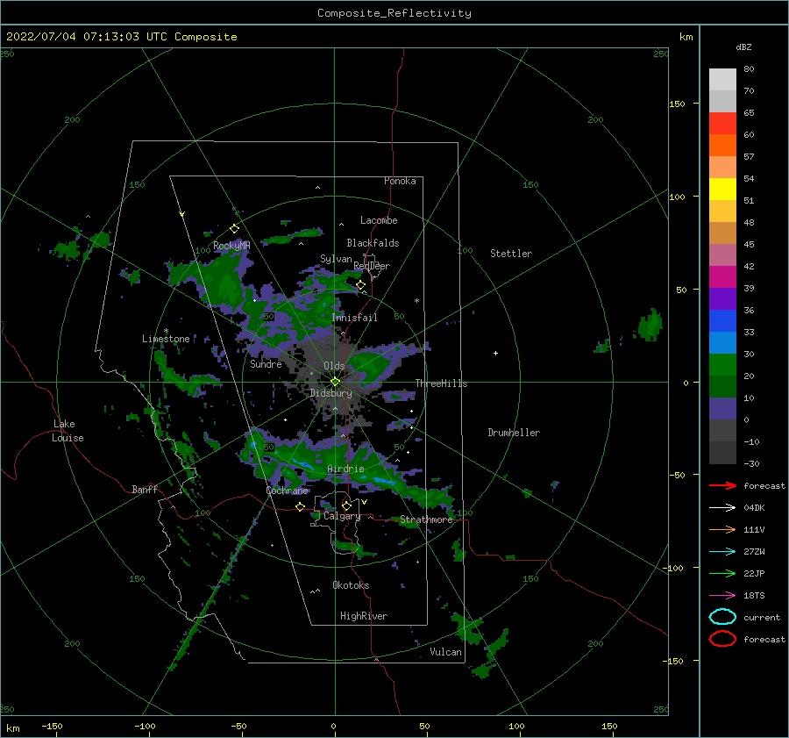Image resolution: width=789 pixels, height=738 pixels.
Task: Click the yellow diamond marker below RedDeer
Action: click(x=361, y=285)
